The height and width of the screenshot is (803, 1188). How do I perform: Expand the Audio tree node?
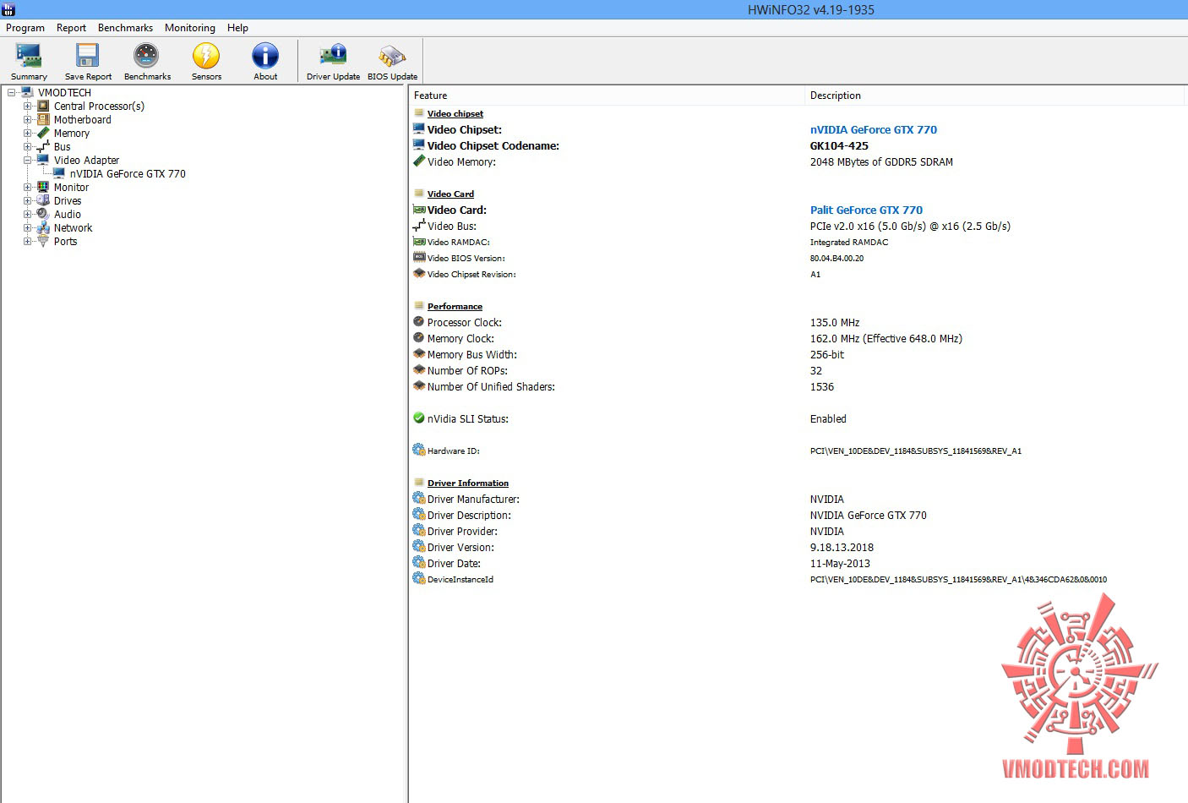tap(28, 215)
